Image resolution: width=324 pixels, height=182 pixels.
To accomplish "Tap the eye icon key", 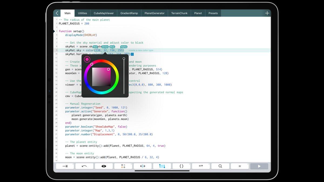I will 104,166.
